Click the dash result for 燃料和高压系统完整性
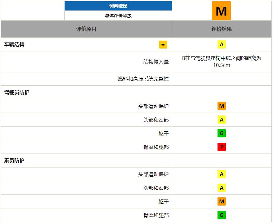The height and width of the screenshot is (223, 273). click(x=221, y=79)
